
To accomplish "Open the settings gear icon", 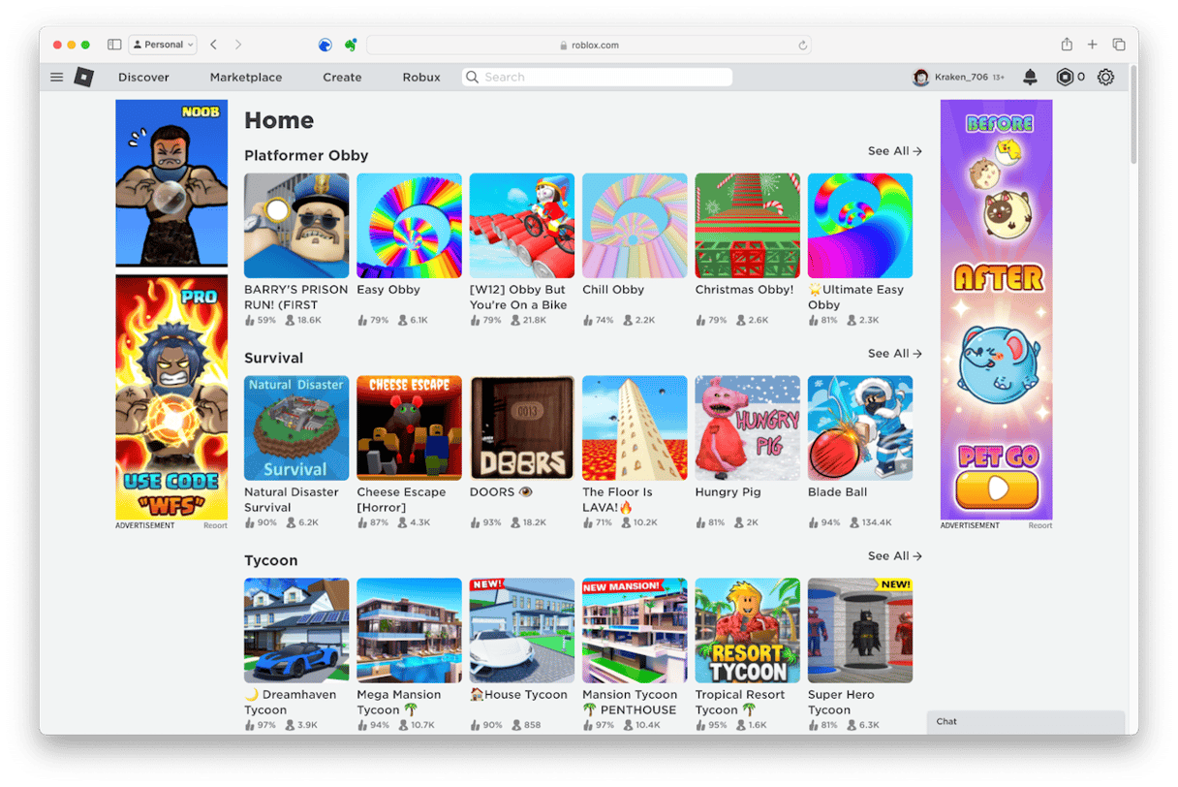I will (1105, 78).
